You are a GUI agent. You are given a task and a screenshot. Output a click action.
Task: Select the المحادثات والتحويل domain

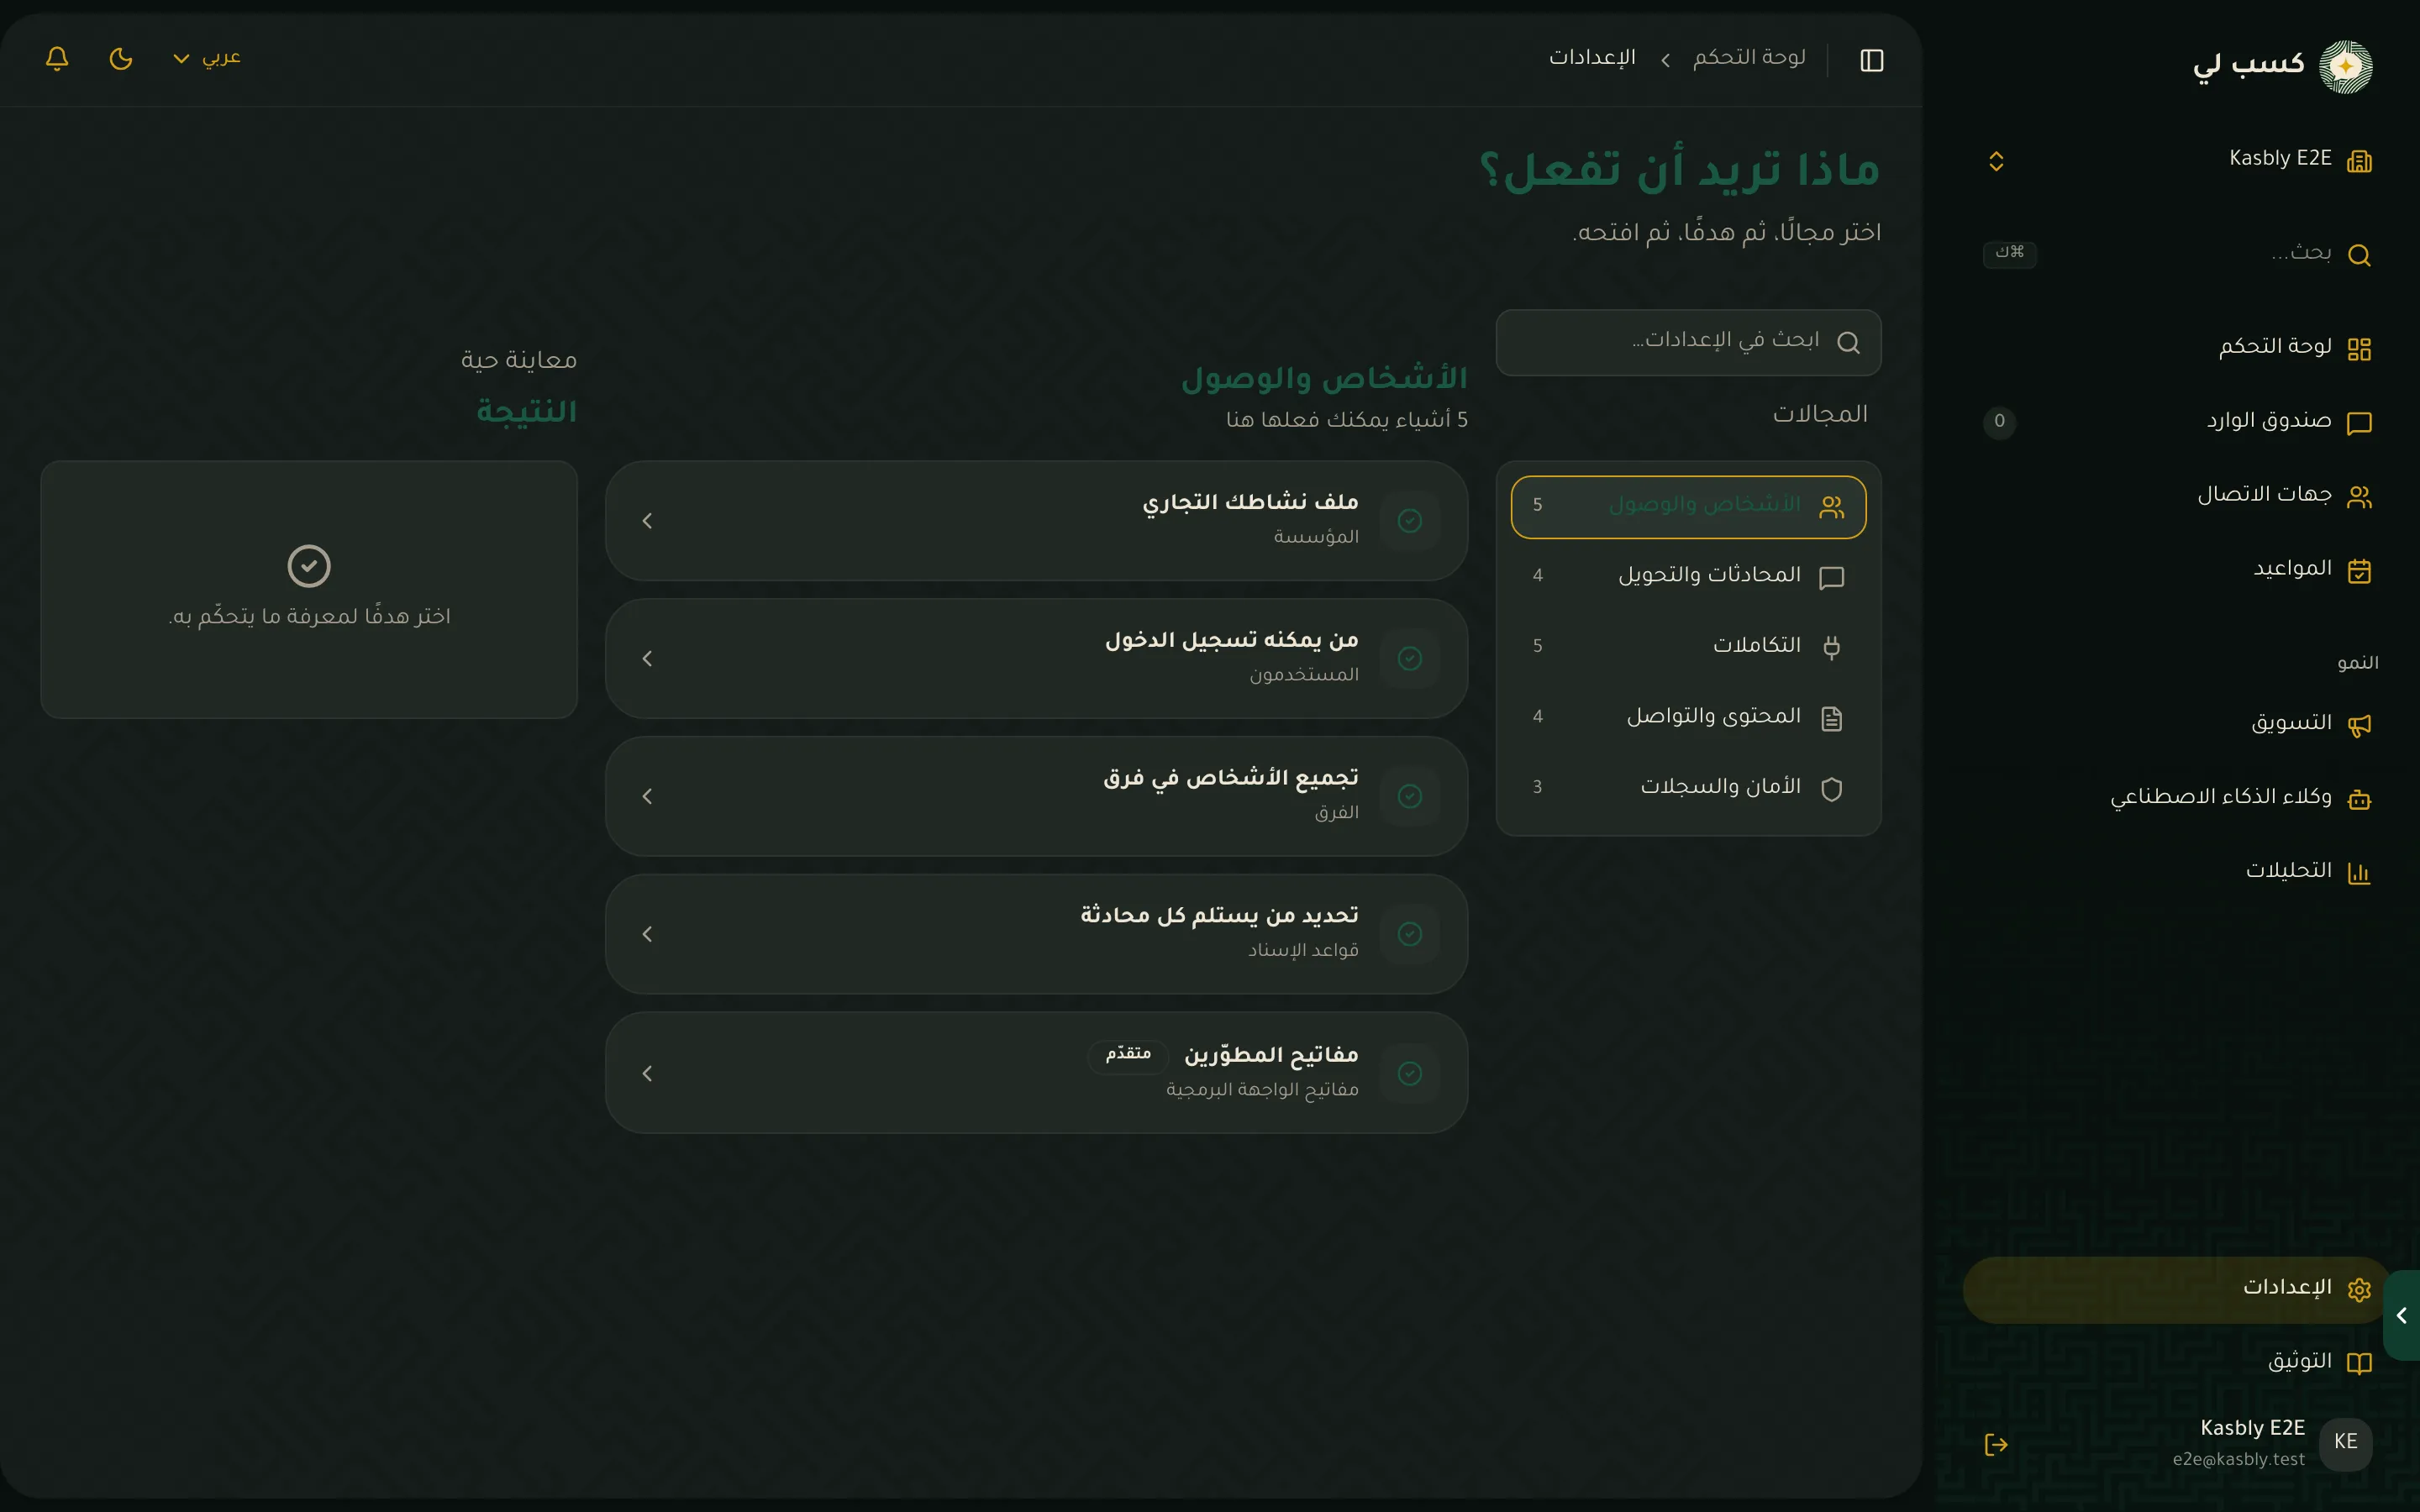[1688, 577]
